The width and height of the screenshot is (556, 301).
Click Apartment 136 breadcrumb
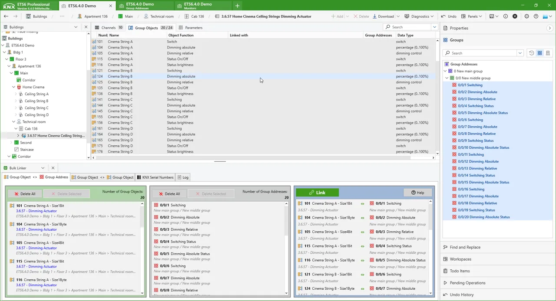tap(93, 16)
